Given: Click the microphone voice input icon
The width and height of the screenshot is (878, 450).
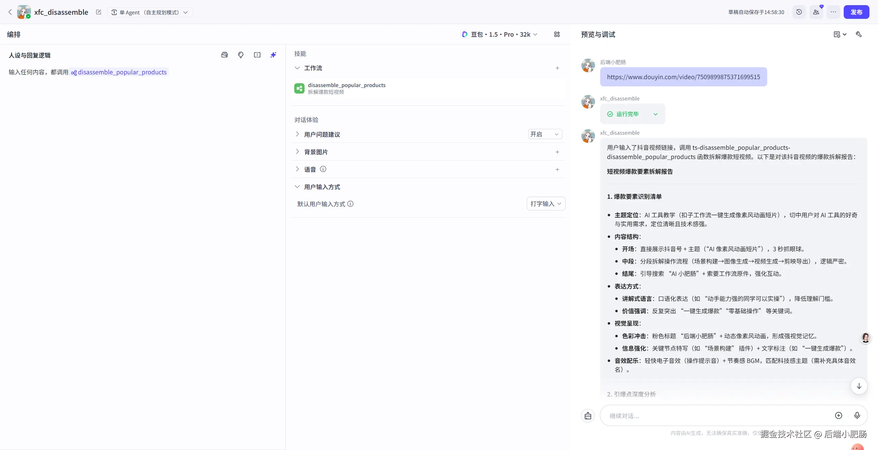Looking at the screenshot, I should (x=857, y=415).
